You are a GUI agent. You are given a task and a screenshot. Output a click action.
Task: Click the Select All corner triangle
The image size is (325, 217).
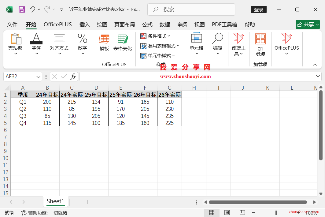point(7,88)
